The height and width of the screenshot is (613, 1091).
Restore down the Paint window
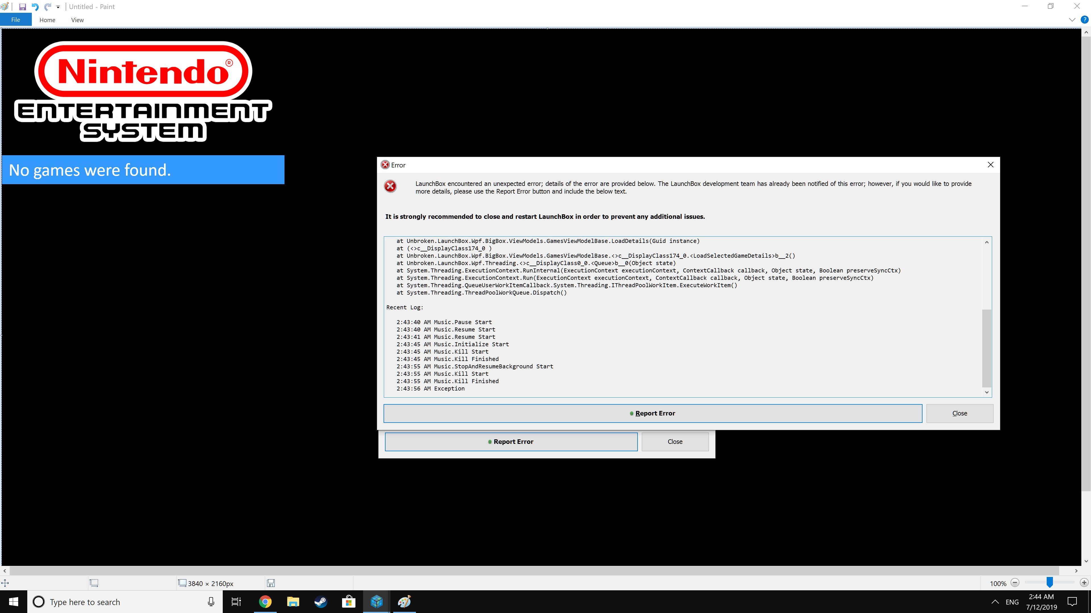[x=1051, y=6]
